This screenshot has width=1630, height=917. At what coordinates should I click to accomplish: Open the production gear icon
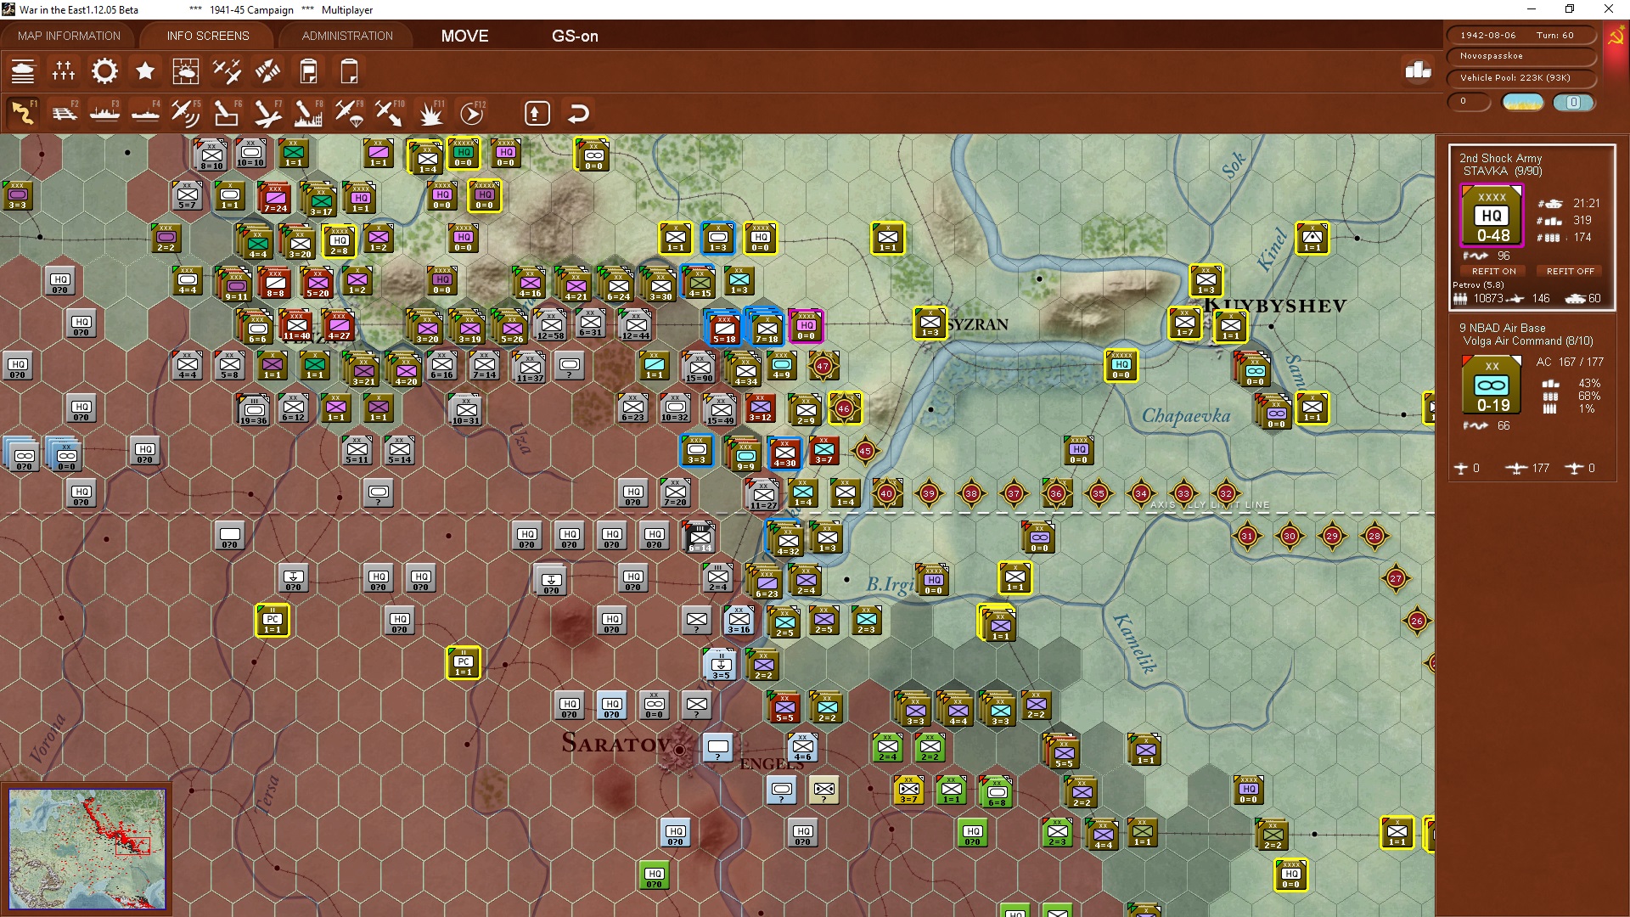click(x=104, y=71)
